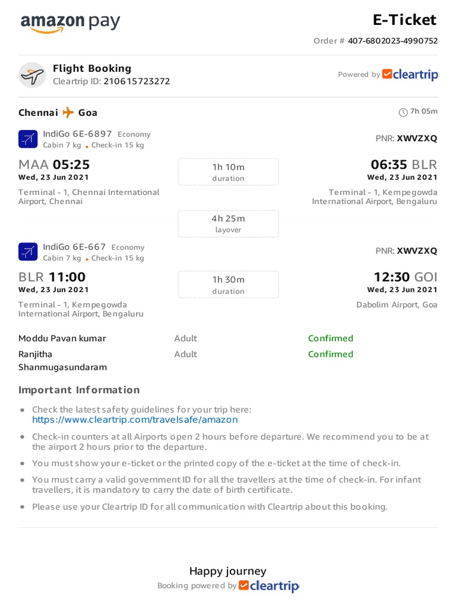The width and height of the screenshot is (456, 608).
Task: Click the Amazon Pay logo
Action: (x=70, y=23)
